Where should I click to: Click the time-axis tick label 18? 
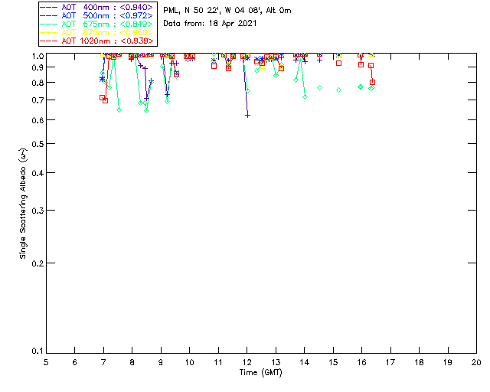point(419,362)
